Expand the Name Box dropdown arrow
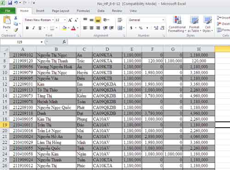The height and width of the screenshot is (170, 230). (41, 42)
